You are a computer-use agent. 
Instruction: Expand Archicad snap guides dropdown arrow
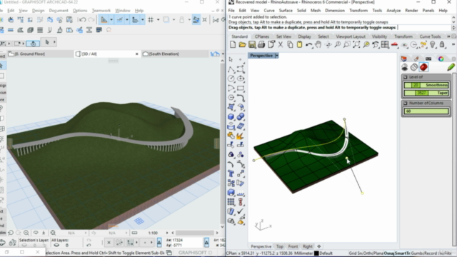[x=127, y=20]
